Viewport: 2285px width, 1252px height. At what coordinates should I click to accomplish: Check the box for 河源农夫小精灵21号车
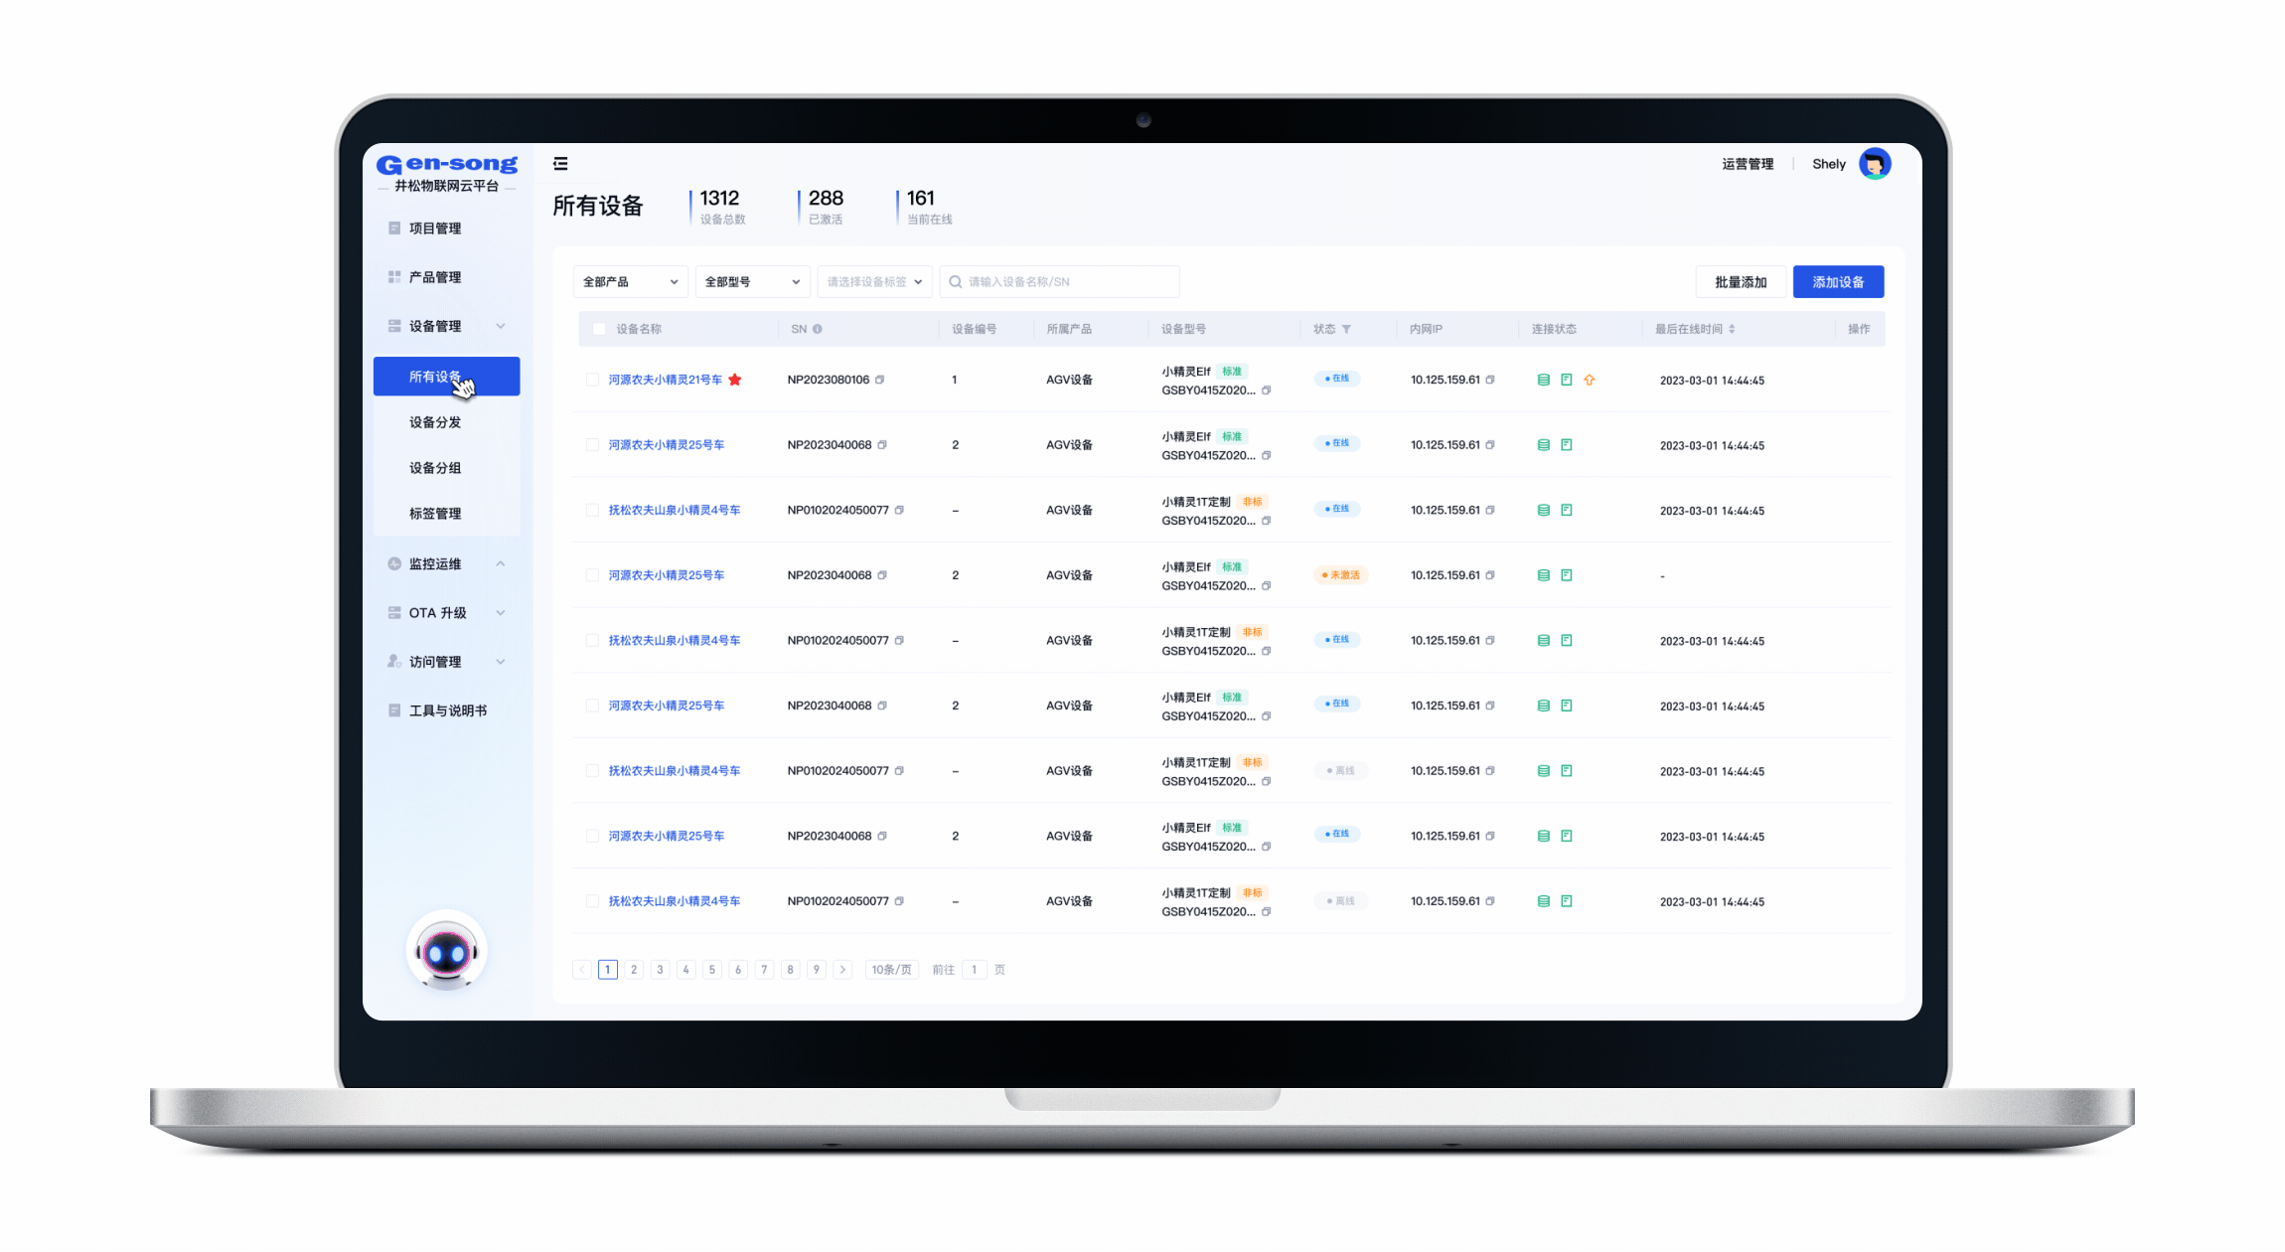[x=592, y=380]
